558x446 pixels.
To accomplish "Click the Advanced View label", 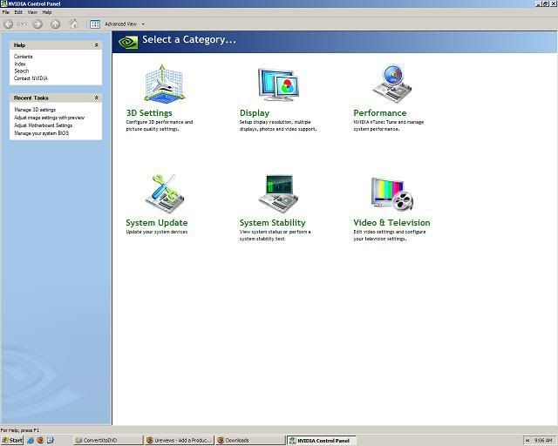I will [x=120, y=24].
